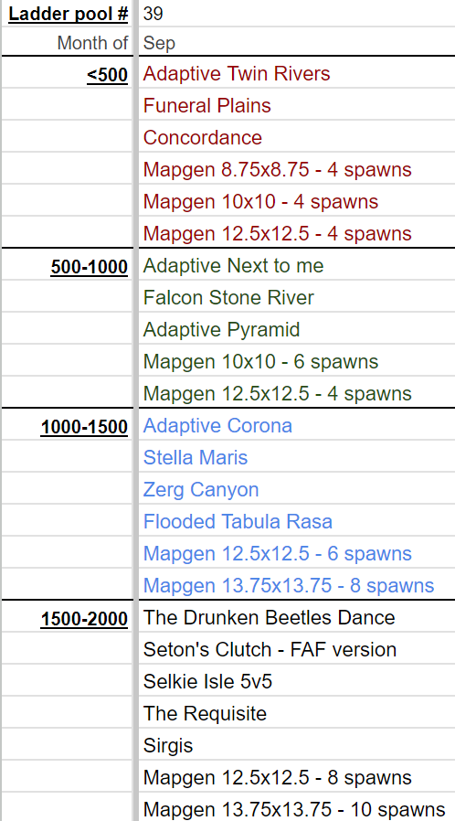The image size is (455, 821).
Task: Select the Falcon Stone River entry
Action: pyautogui.click(x=297, y=298)
